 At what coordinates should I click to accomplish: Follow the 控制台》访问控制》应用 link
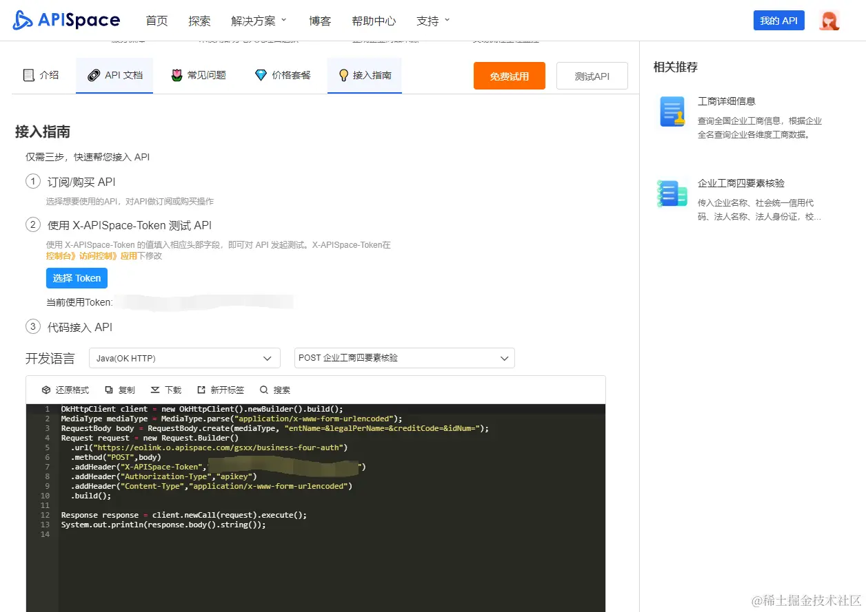pos(92,255)
